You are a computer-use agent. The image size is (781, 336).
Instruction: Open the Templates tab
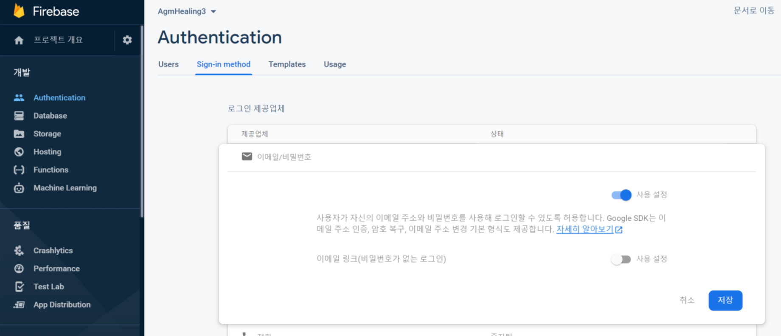tap(287, 64)
